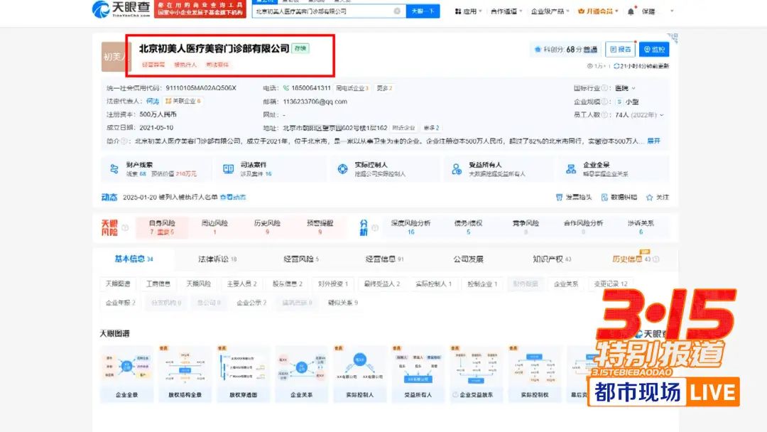
Task: Click the info icon beside 天眼风险
Action: point(125,227)
